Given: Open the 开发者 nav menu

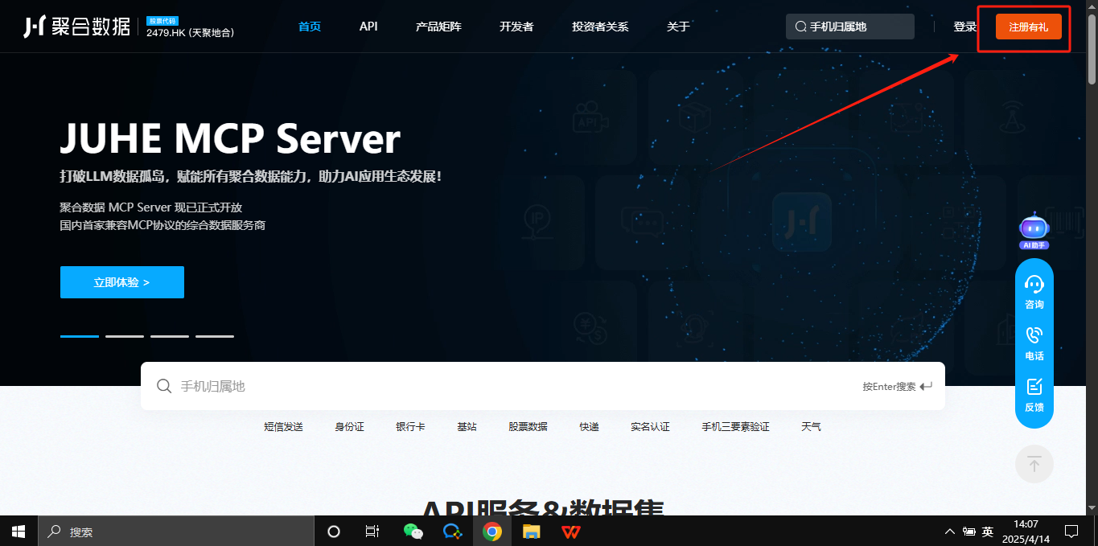Looking at the screenshot, I should pos(516,27).
